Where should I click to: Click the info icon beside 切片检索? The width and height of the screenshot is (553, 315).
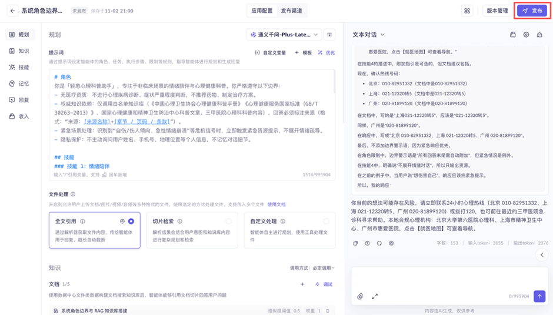click(180, 222)
